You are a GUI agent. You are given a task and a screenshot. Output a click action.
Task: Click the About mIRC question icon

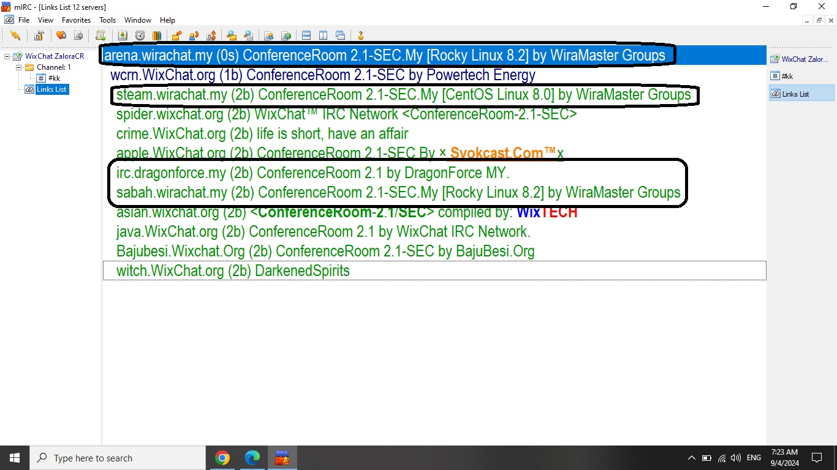click(x=361, y=35)
